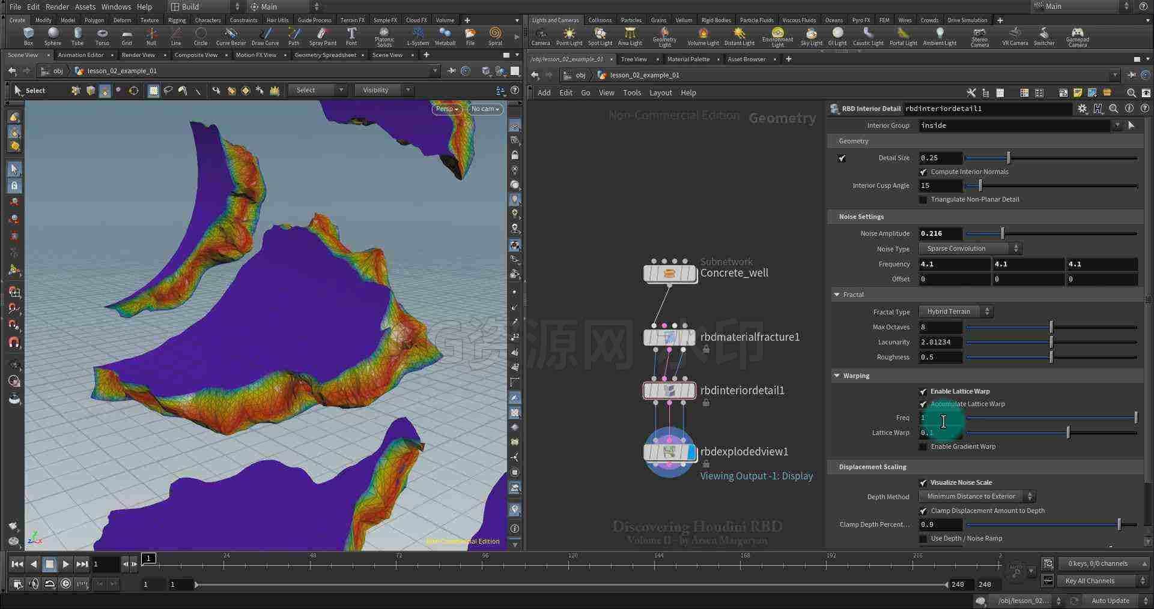1154x609 pixels.
Task: Collapse the Warping section
Action: [837, 376]
